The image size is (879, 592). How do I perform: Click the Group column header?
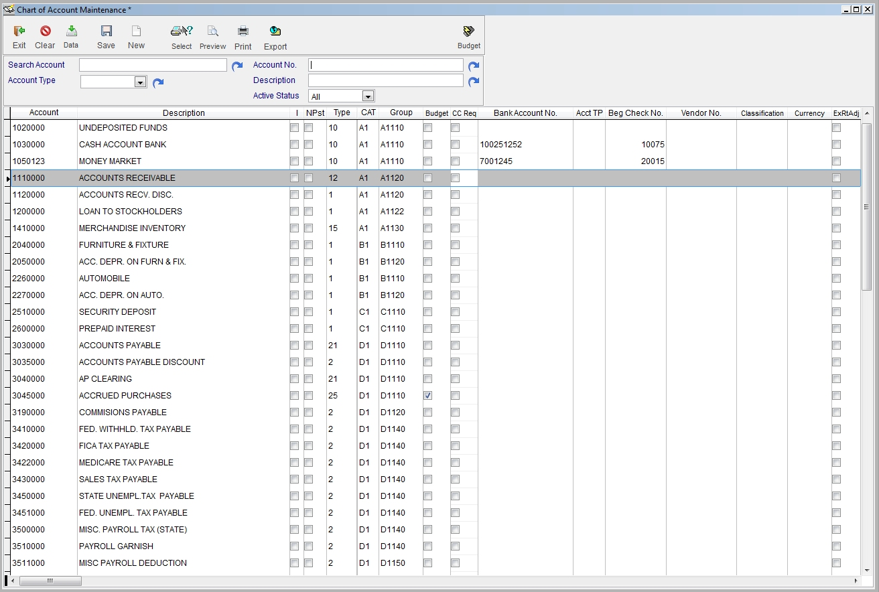(x=401, y=113)
